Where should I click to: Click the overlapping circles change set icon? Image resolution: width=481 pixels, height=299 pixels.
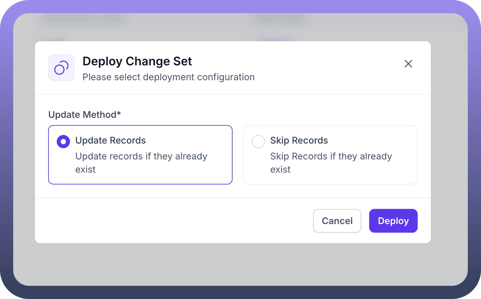coord(61,68)
